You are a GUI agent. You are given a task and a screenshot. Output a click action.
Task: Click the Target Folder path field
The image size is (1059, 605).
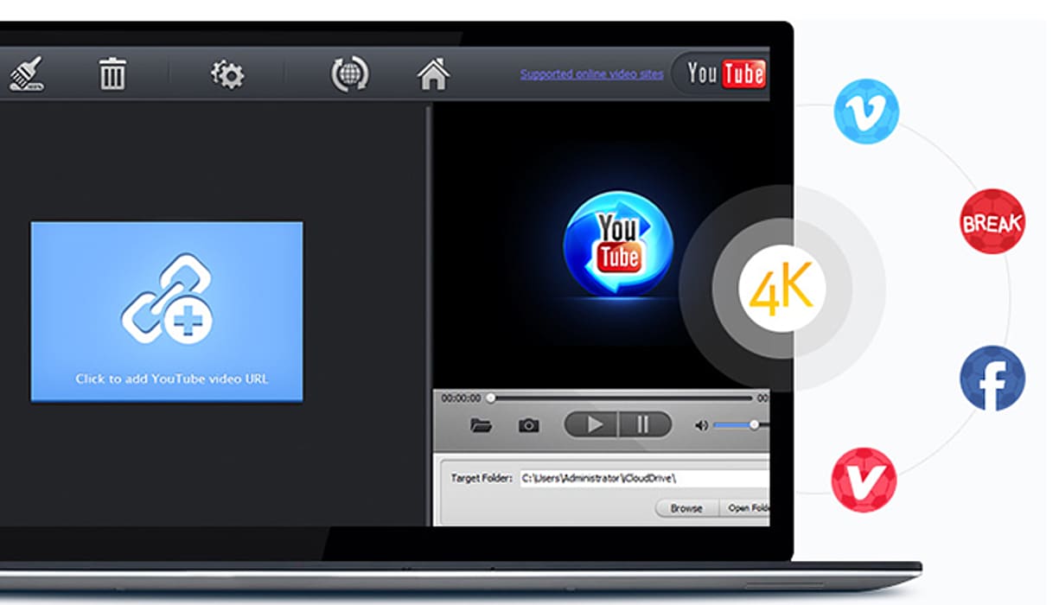click(x=644, y=478)
